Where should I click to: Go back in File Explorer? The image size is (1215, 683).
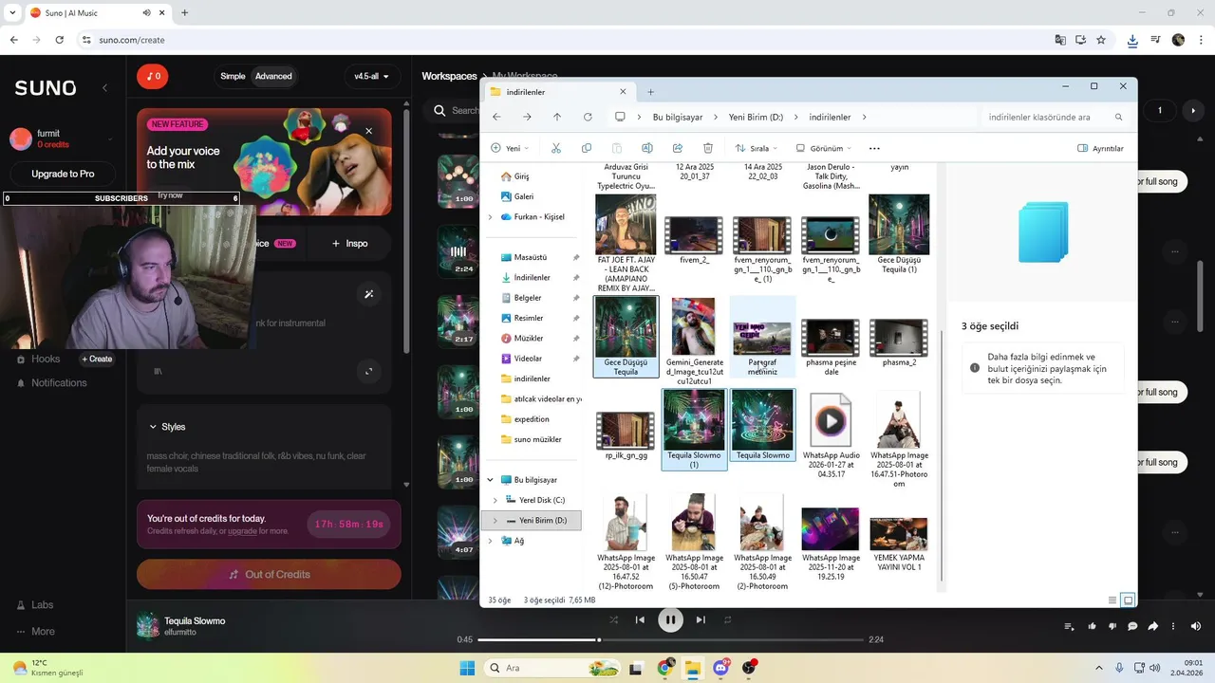tap(496, 117)
